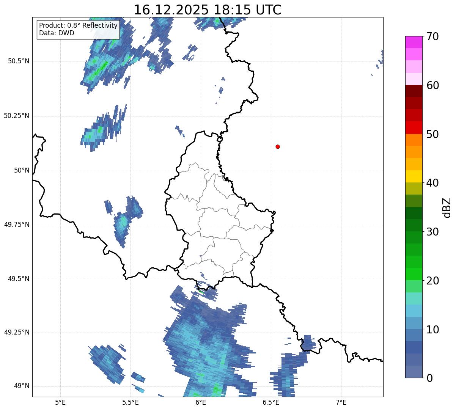The image size is (456, 410).
Task: Click 'Product: 0.8° Reflectivity' text
Action: 79,25
